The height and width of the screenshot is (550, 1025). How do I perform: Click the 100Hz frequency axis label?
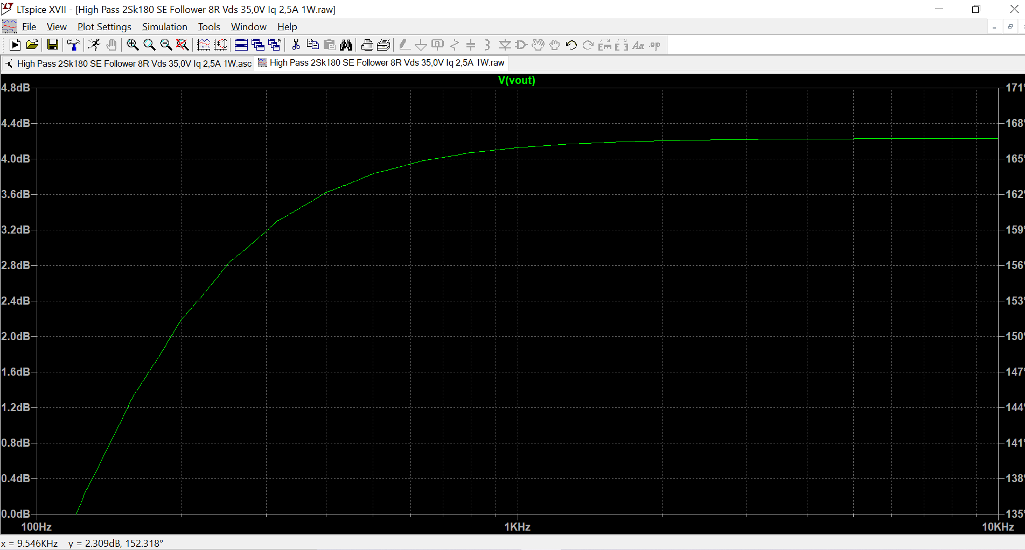pyautogui.click(x=37, y=527)
